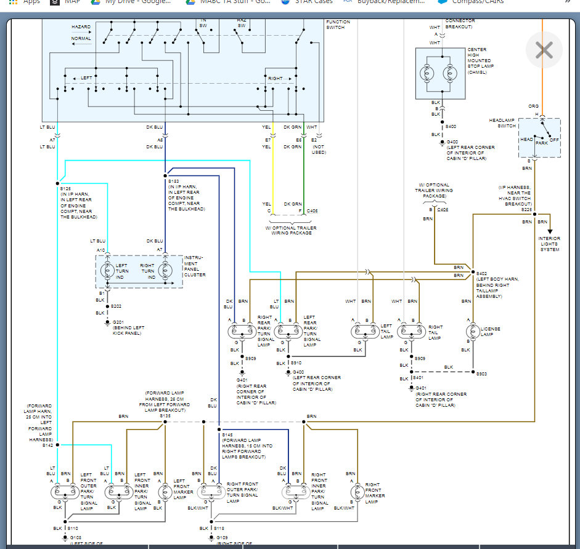Click the left turn indicator bulb in cluster
The width and height of the screenshot is (580, 549).
pos(107,270)
